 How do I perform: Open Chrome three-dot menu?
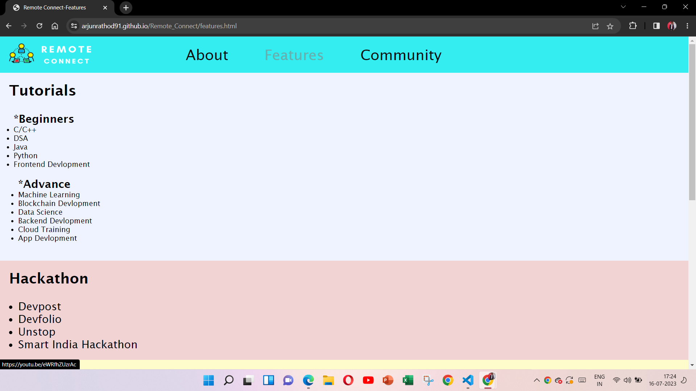[x=687, y=26]
